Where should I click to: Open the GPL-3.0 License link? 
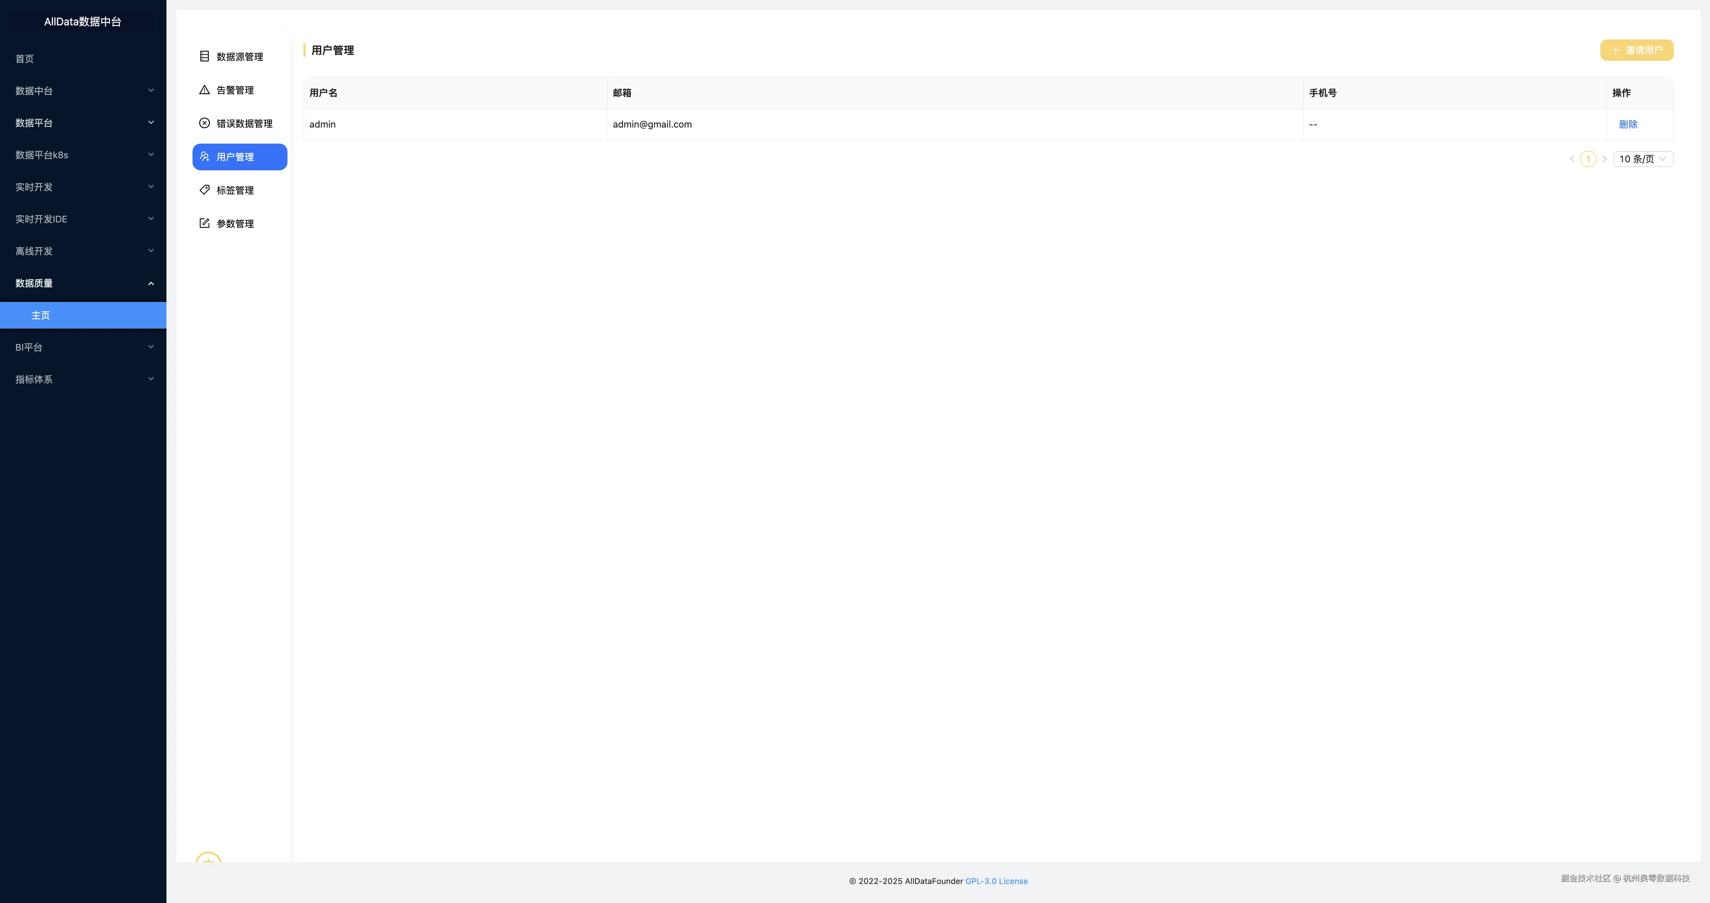click(996, 881)
